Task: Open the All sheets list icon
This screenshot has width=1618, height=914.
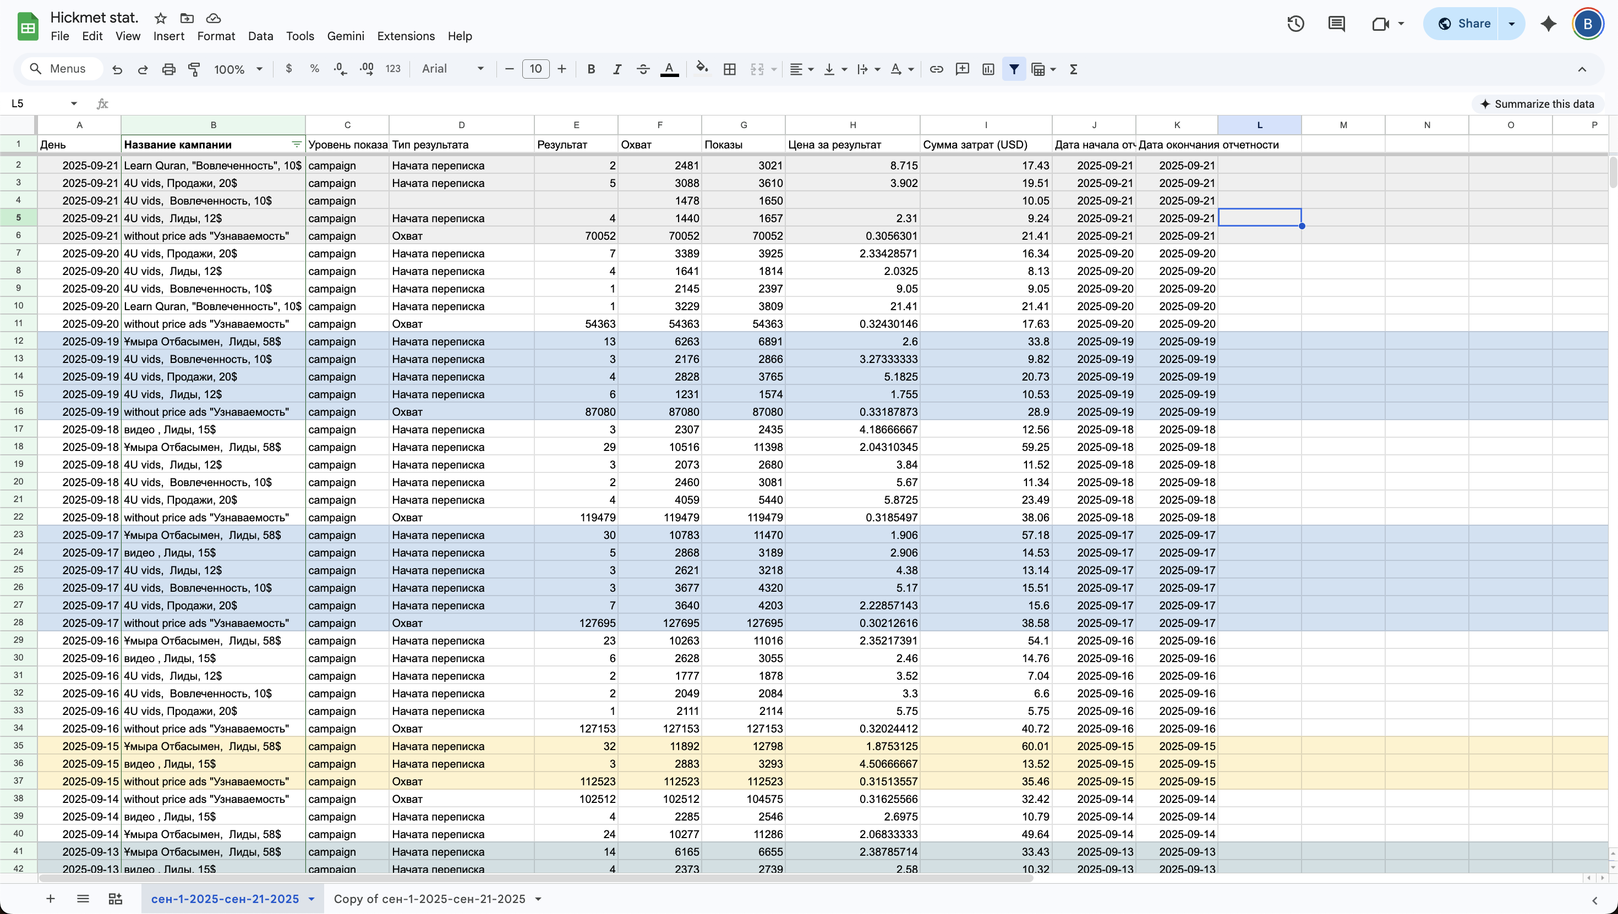Action: (x=83, y=899)
